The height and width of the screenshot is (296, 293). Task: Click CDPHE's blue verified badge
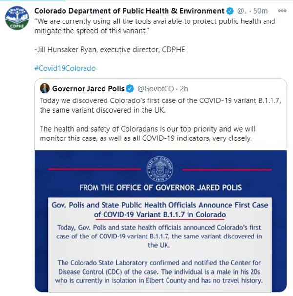(x=230, y=11)
